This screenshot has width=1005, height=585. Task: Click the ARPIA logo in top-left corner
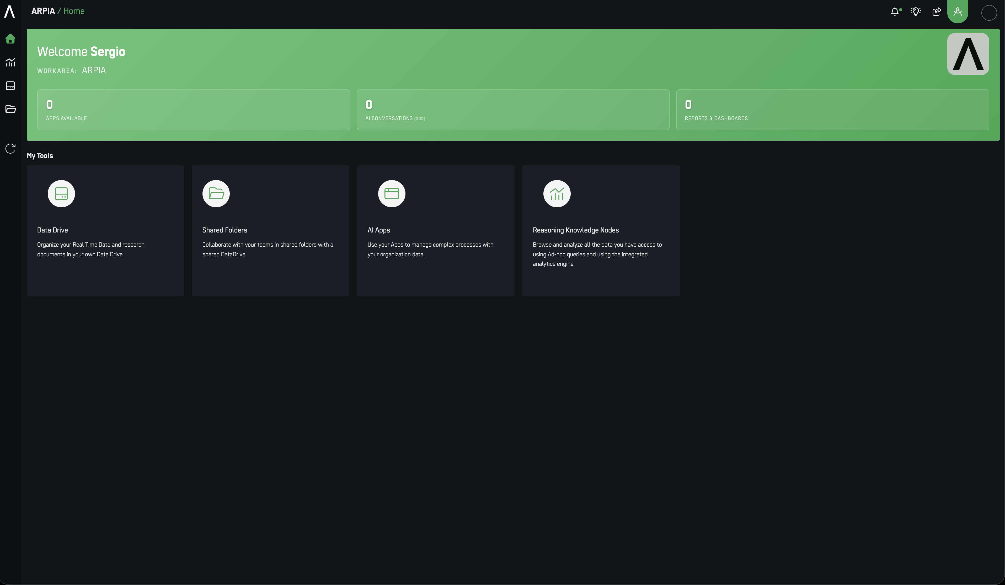[x=9, y=12]
